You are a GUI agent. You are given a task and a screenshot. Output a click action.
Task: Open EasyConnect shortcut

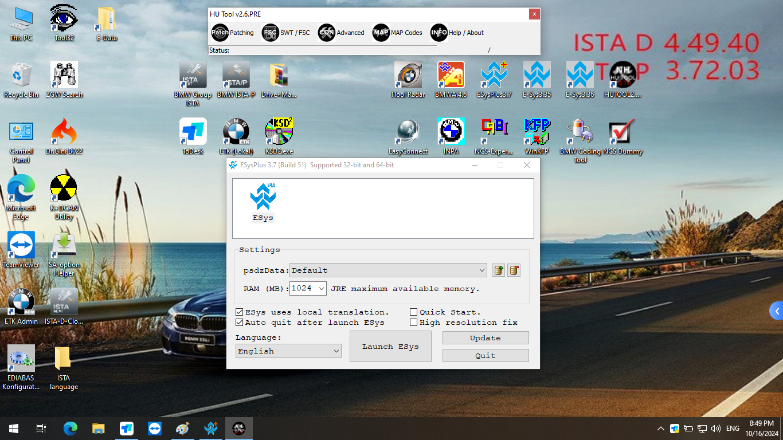click(408, 137)
